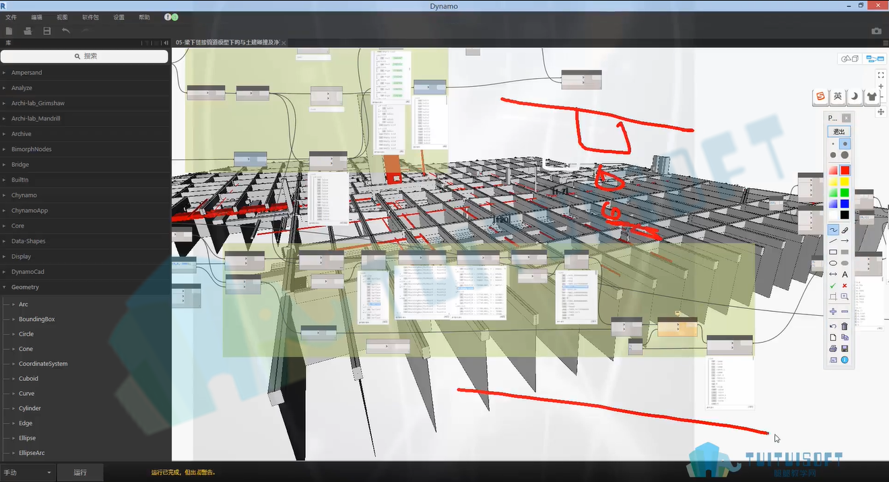889x482 pixels.
Task: Create a new Dynamo file from toolbar
Action: [x=9, y=31]
